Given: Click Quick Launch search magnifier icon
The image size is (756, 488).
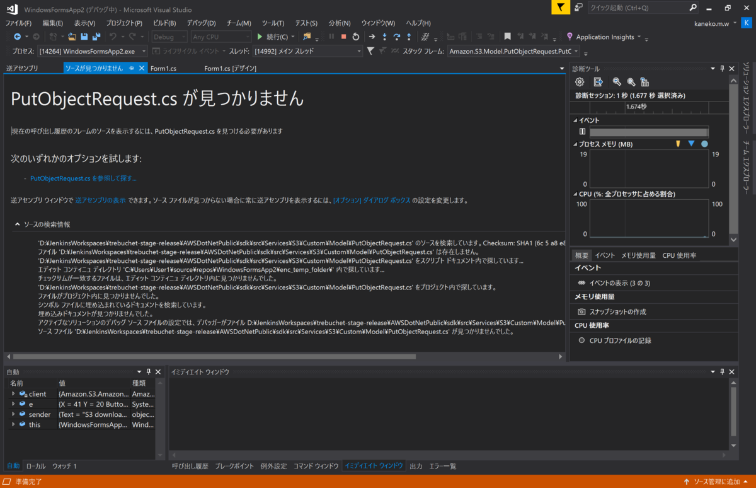Looking at the screenshot, I should (693, 8).
